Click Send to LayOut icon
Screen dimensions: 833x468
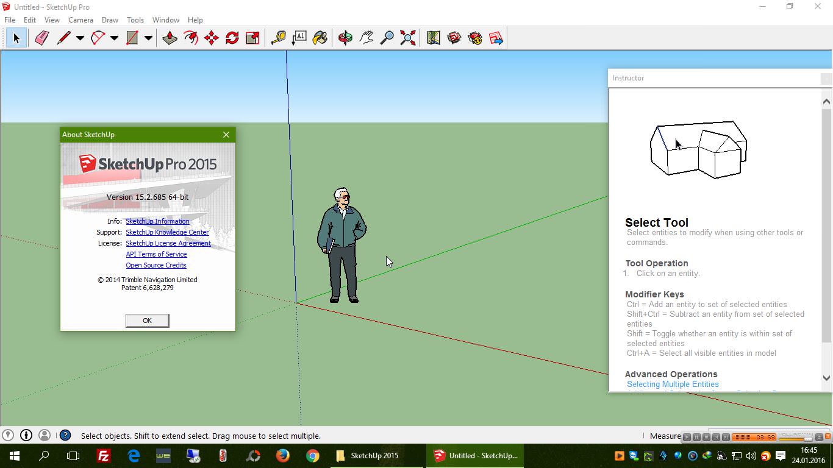[x=496, y=38]
